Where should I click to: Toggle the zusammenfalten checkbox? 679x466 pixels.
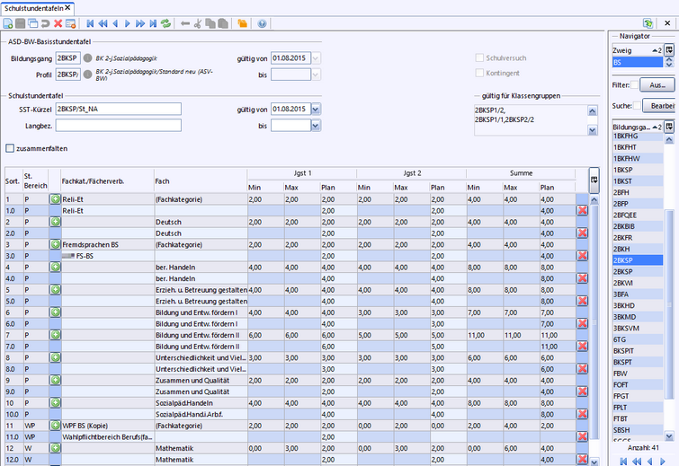pos(10,148)
